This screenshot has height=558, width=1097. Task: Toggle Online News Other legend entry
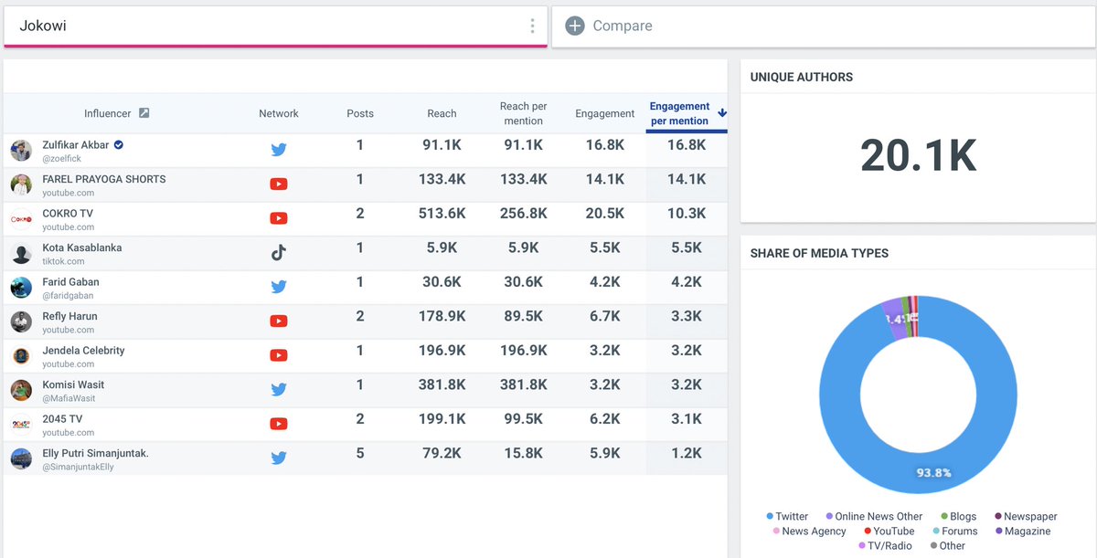(874, 516)
